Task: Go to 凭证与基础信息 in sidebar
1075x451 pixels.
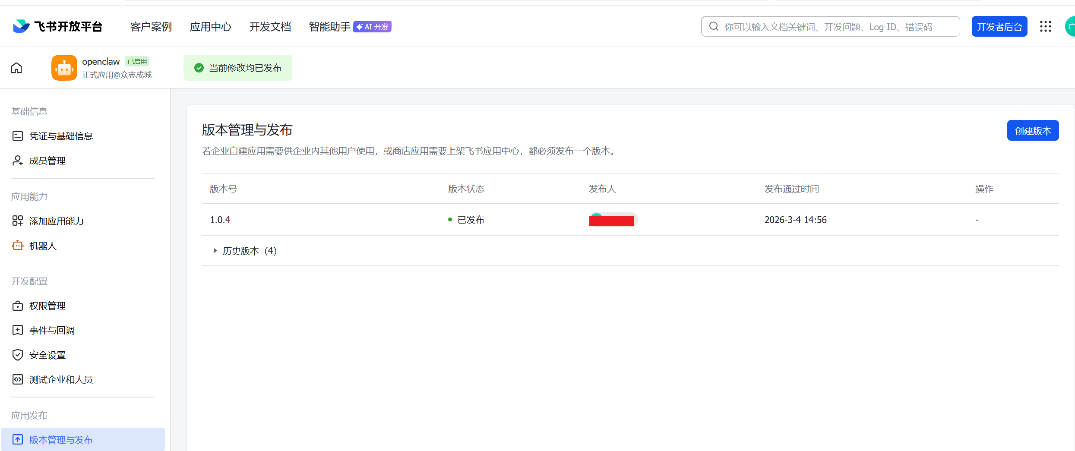Action: point(61,136)
